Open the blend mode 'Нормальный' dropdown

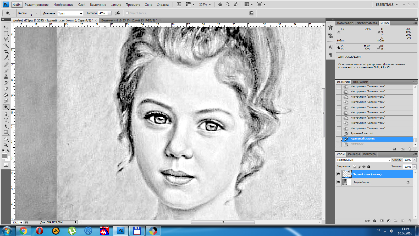coord(363,160)
